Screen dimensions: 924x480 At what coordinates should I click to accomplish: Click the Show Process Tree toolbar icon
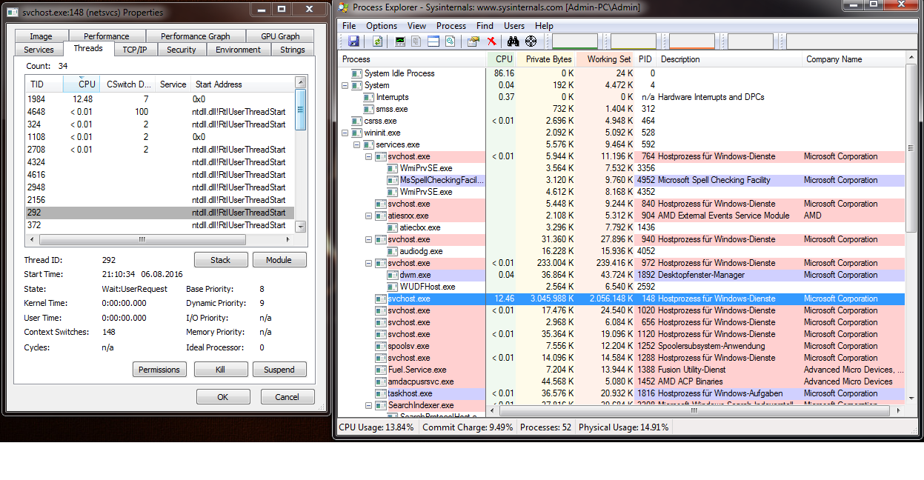click(x=417, y=41)
